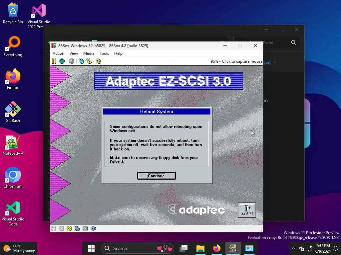341x255 pixels.
Task: Select the Notepad++ desktop shortcut
Action: (13, 145)
